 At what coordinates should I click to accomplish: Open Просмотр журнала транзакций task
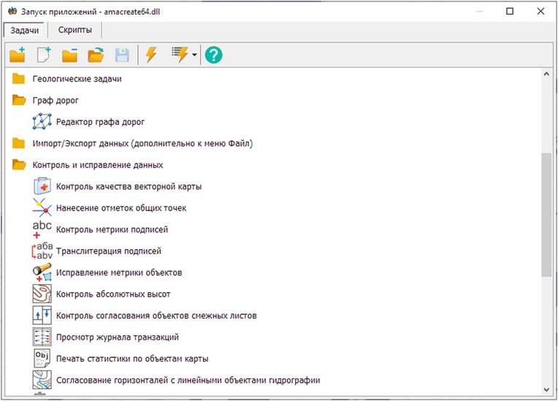click(x=117, y=337)
